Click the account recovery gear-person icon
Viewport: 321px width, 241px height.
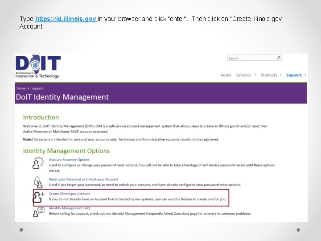tap(38, 163)
